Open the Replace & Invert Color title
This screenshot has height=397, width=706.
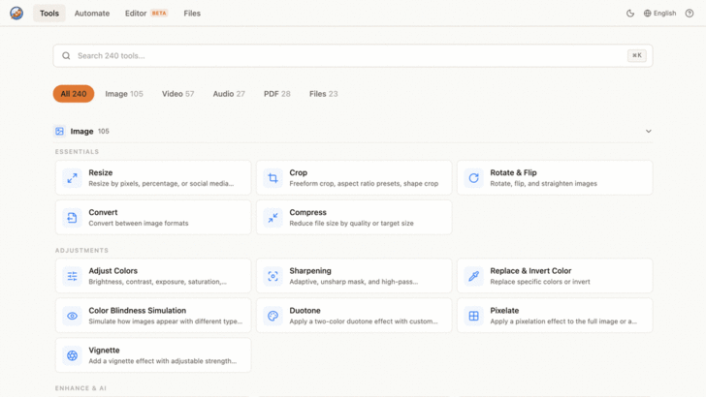[530, 271]
